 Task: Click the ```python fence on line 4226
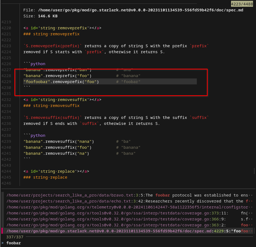coord(34,64)
